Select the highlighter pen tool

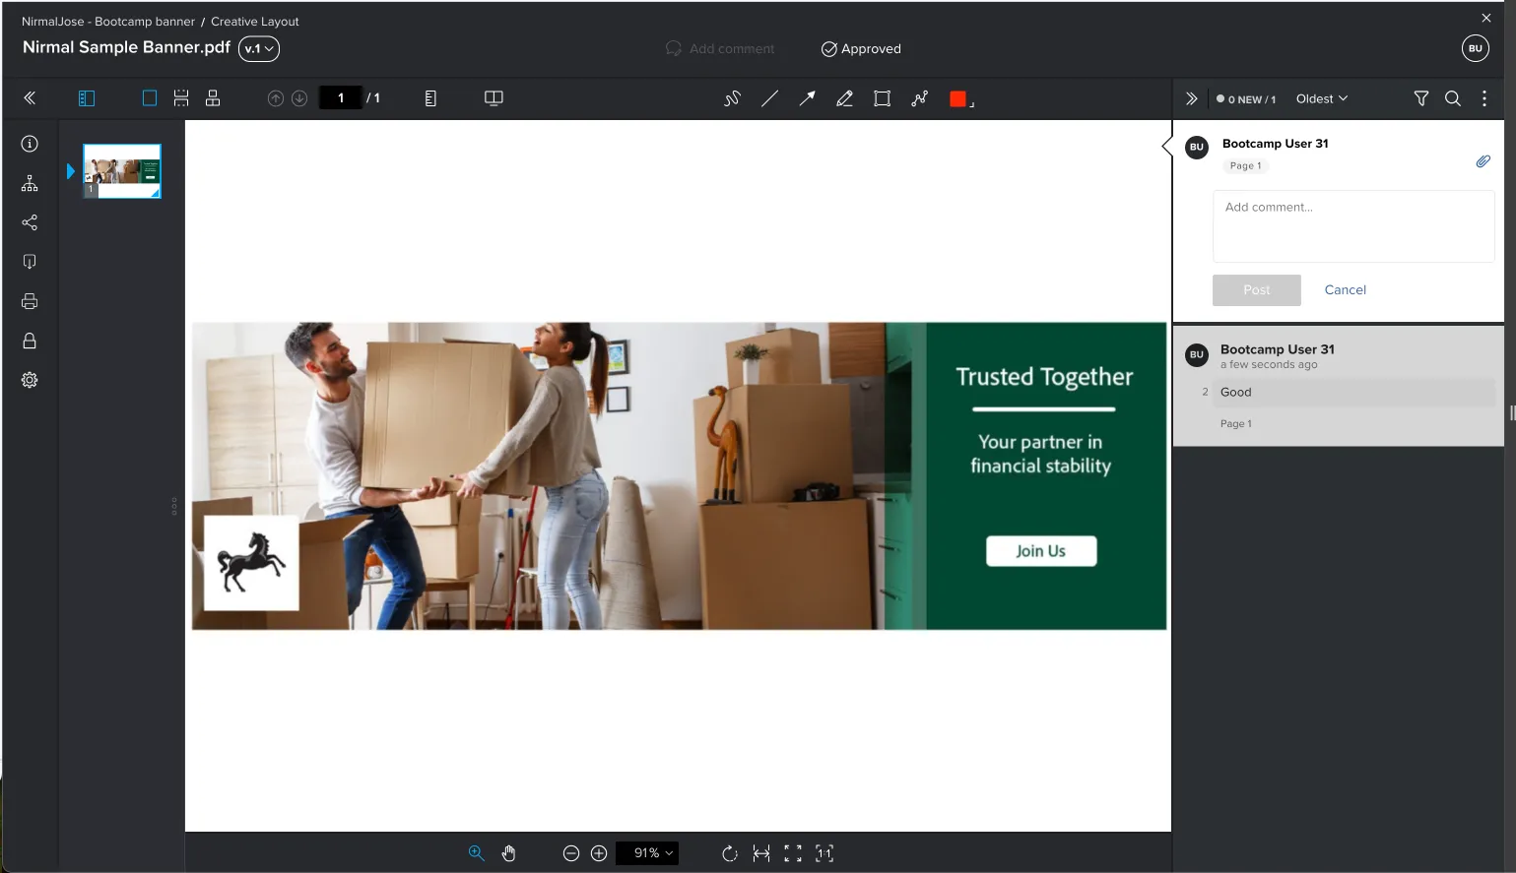coord(844,98)
